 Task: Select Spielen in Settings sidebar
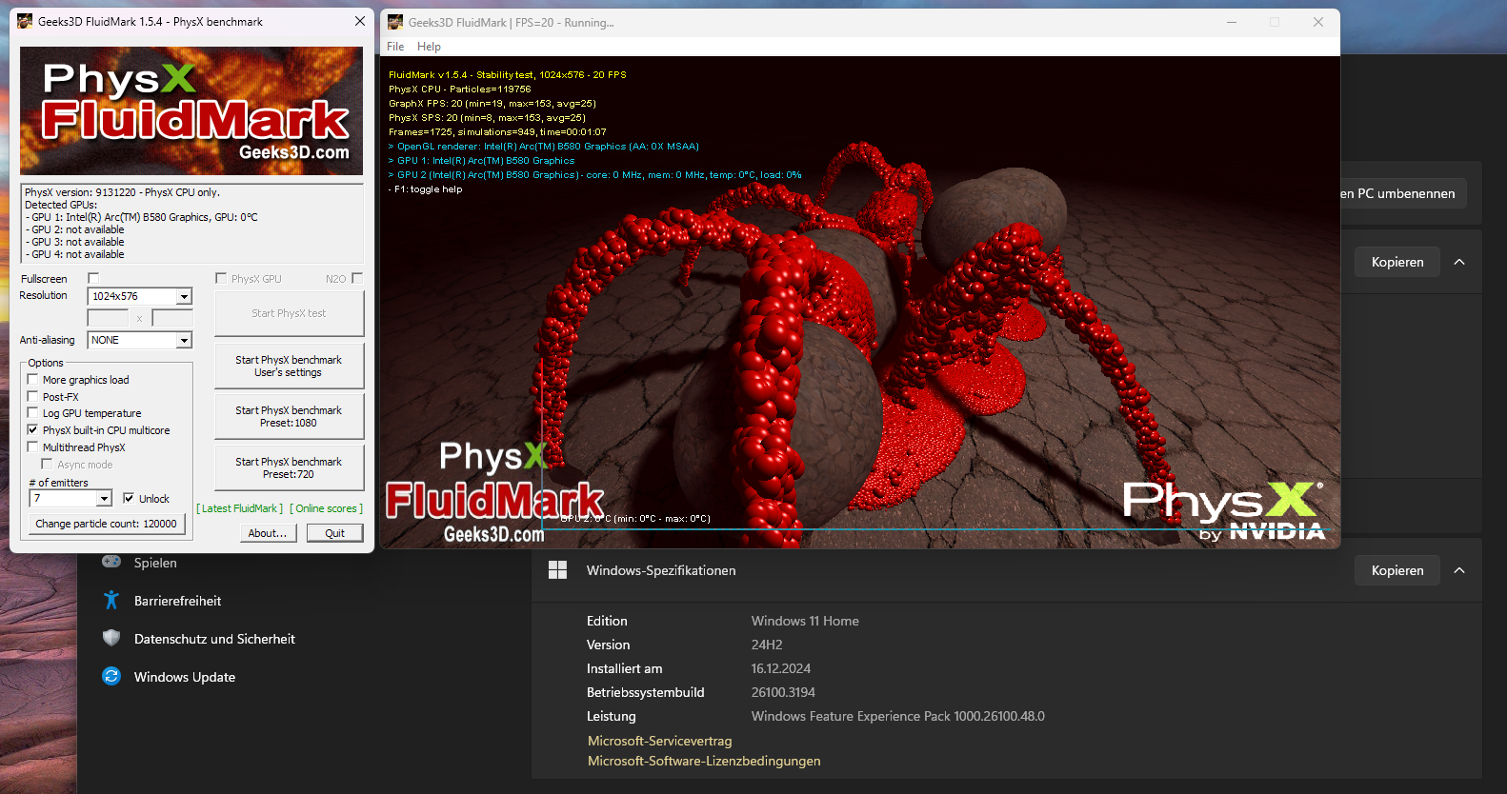[155, 563]
